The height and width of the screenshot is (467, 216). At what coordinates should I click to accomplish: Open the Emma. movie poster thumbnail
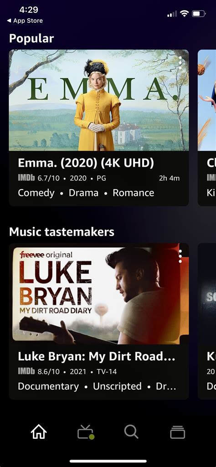coord(99,100)
